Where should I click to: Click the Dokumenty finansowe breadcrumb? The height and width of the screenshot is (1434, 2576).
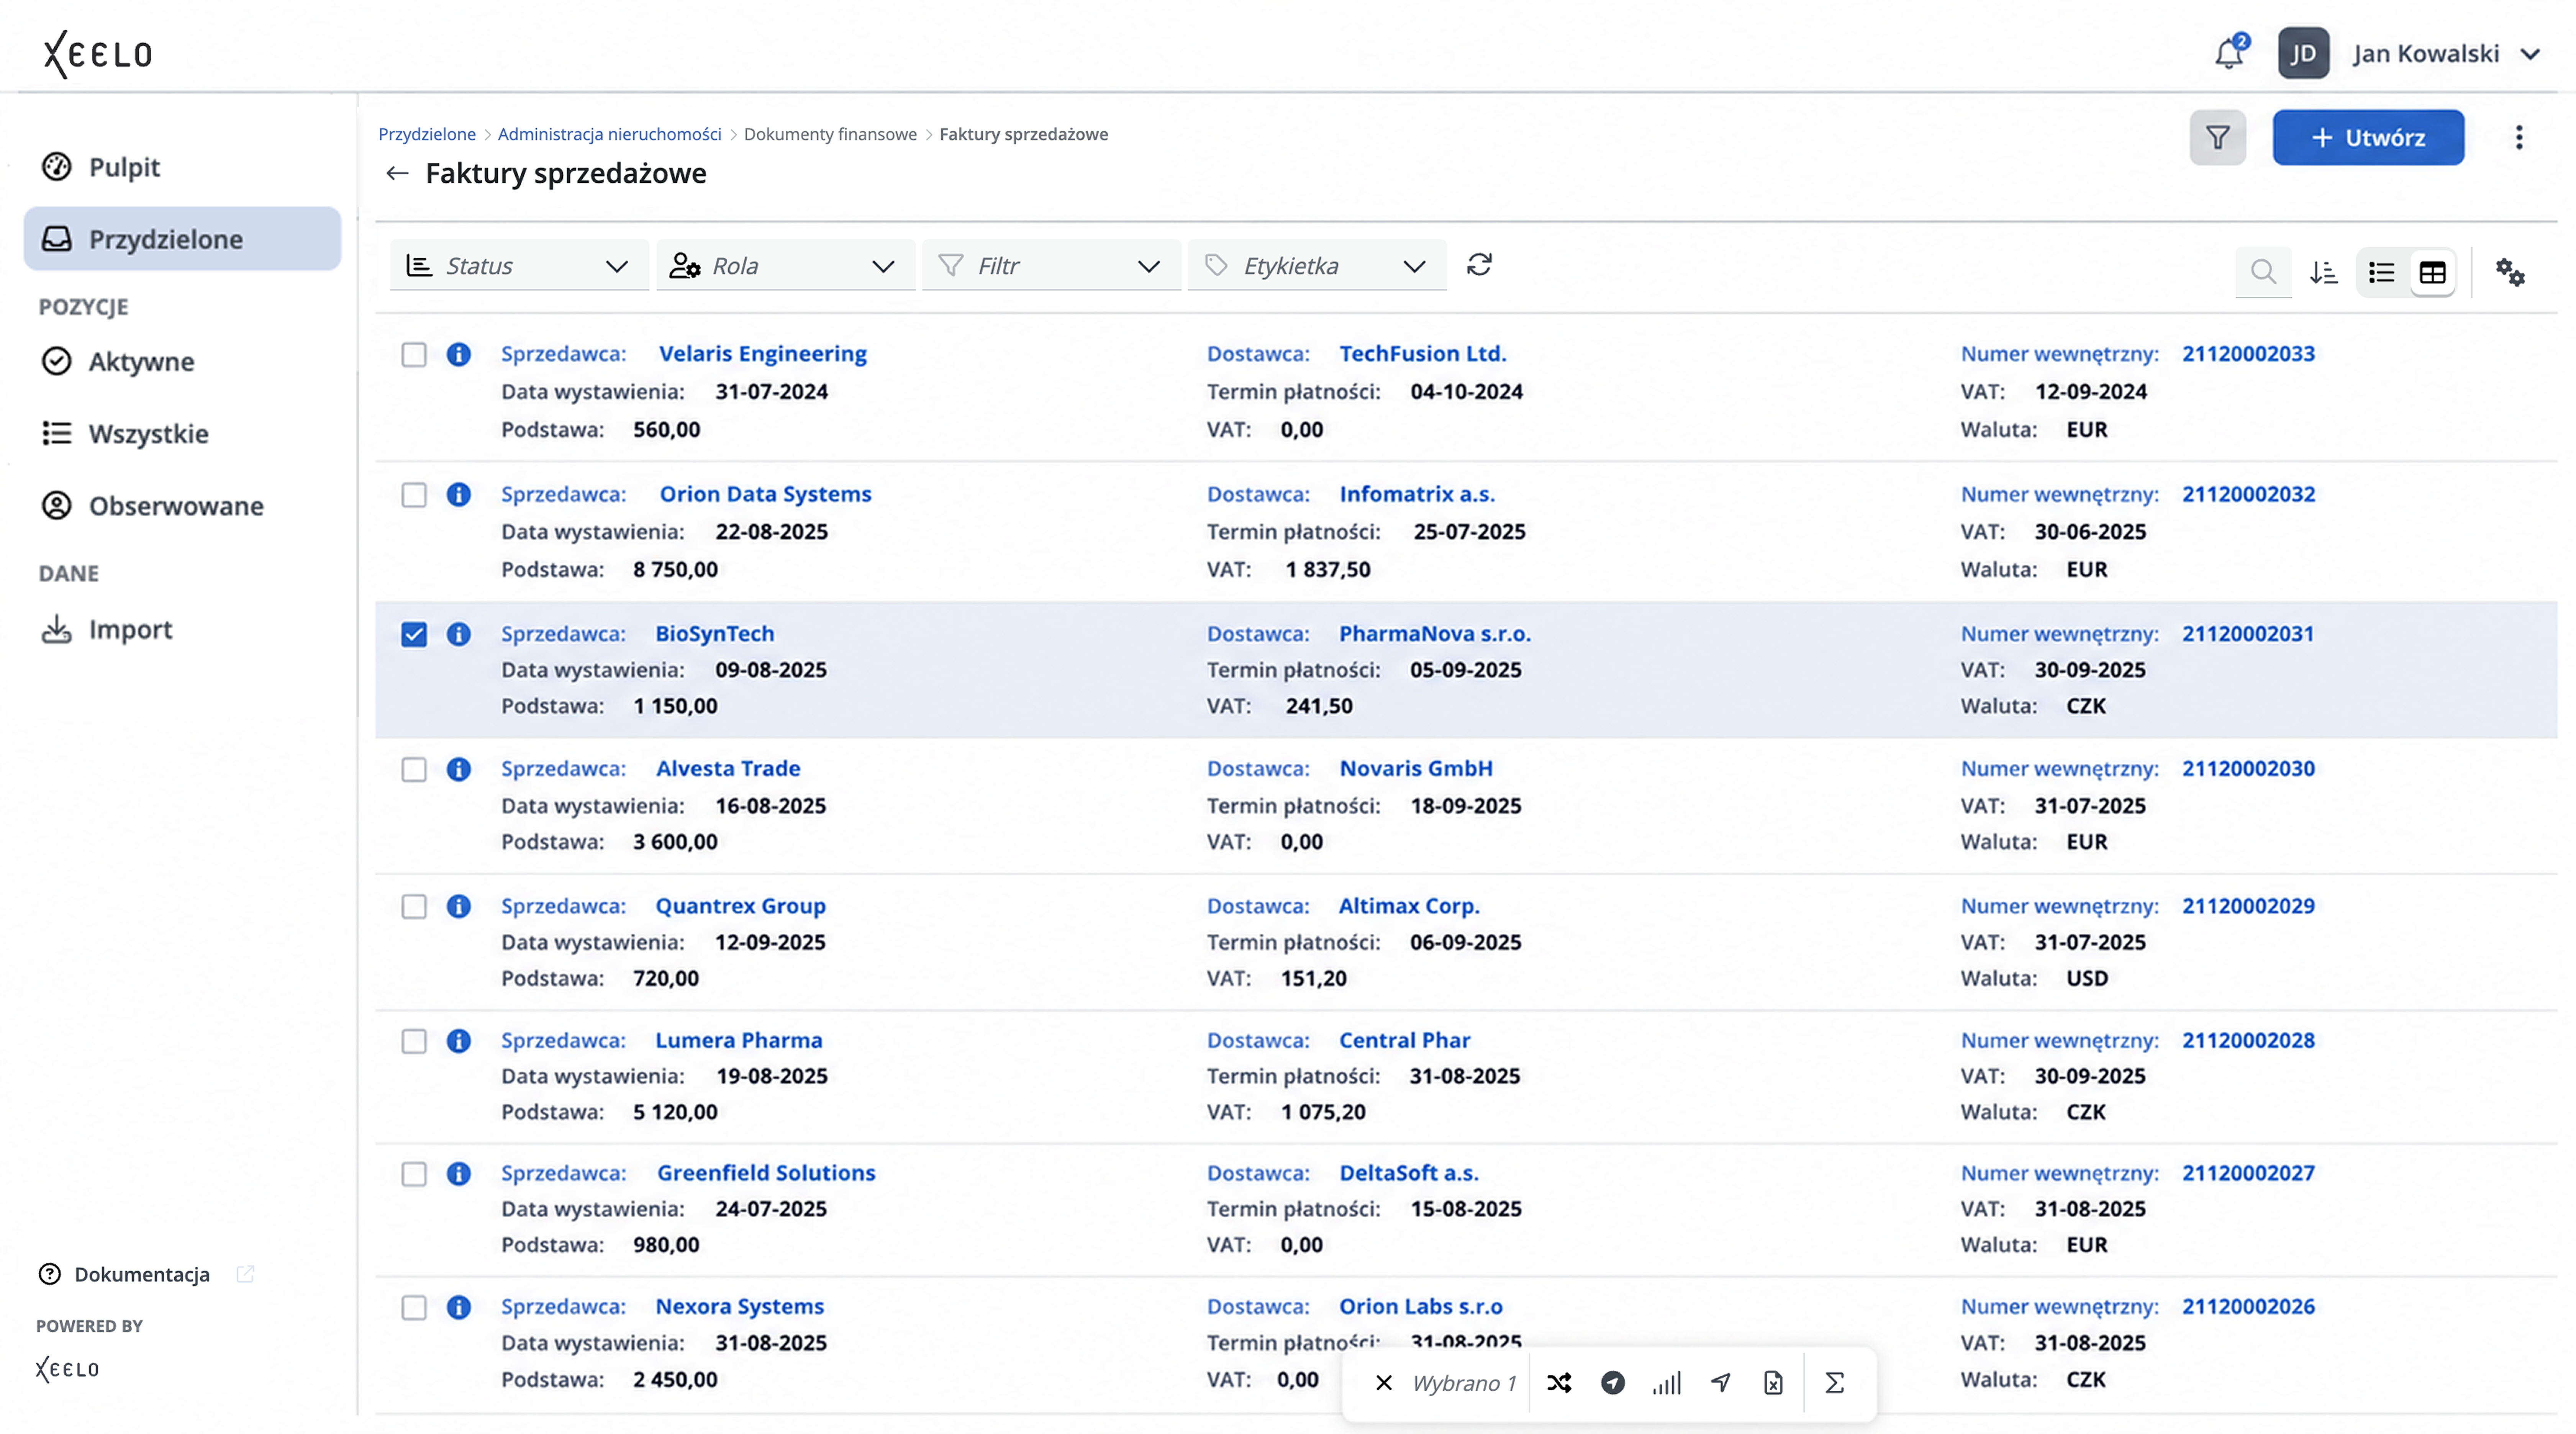click(x=830, y=134)
